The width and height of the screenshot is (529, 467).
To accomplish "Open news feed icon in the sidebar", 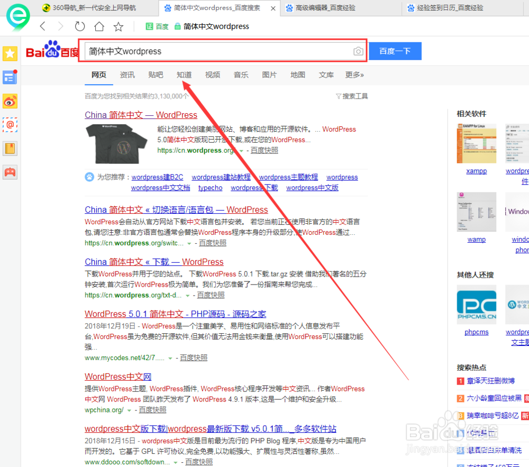I will point(10,78).
